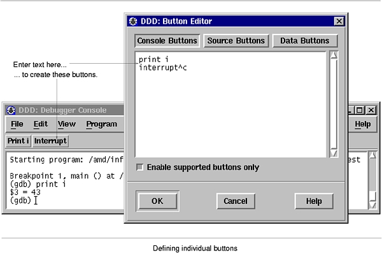382x253 pixels.
Task: Click the Print i console button
Action: coord(18,141)
